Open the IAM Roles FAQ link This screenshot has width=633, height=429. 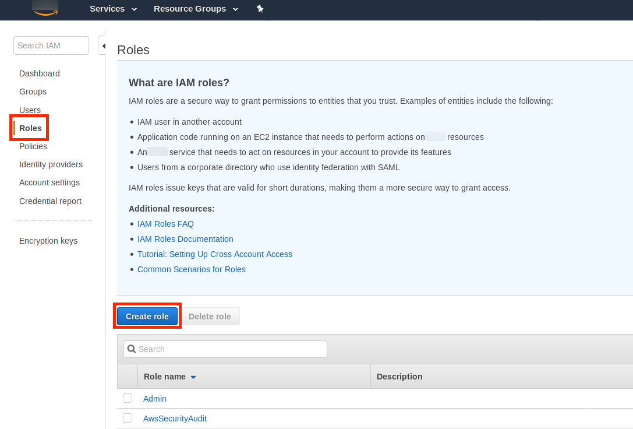point(165,224)
